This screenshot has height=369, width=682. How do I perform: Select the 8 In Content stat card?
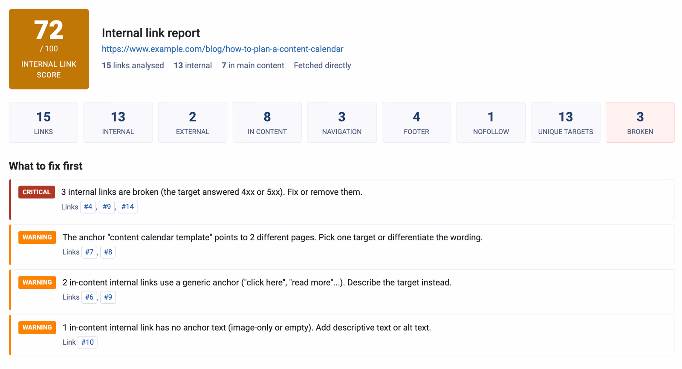pyautogui.click(x=267, y=122)
